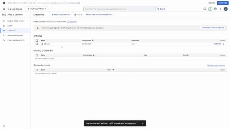Open the API key 1 link
The width and height of the screenshot is (230, 129).
47,44
